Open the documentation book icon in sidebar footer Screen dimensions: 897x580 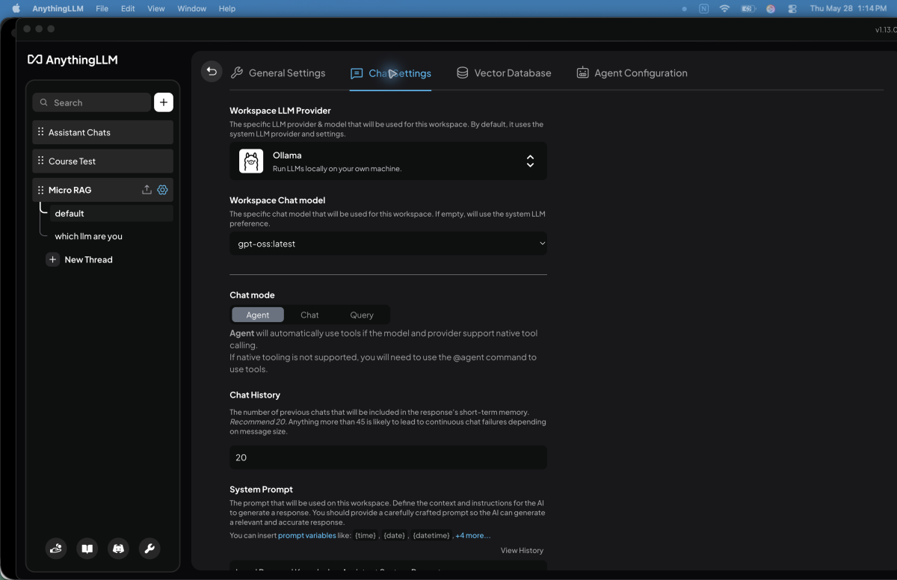(87, 549)
